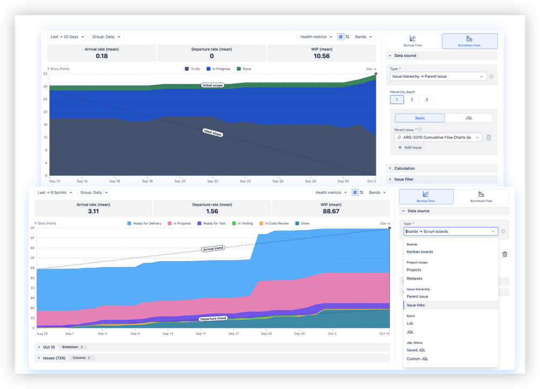Click the trash icon in bottom data source panel
This screenshot has height=389, width=540.
pyautogui.click(x=505, y=254)
